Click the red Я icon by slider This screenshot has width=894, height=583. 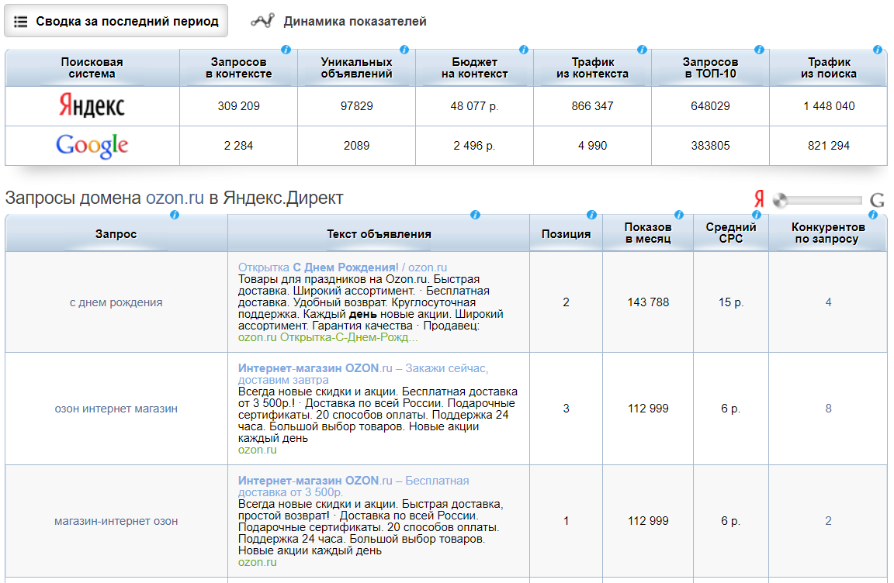pyautogui.click(x=759, y=198)
